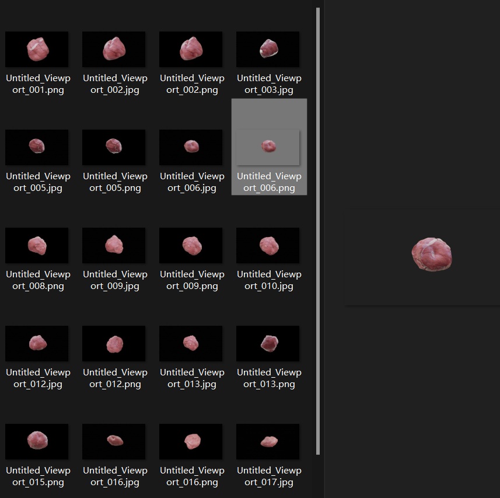Click the file name Untitled_Viewport_002.png

[192, 84]
